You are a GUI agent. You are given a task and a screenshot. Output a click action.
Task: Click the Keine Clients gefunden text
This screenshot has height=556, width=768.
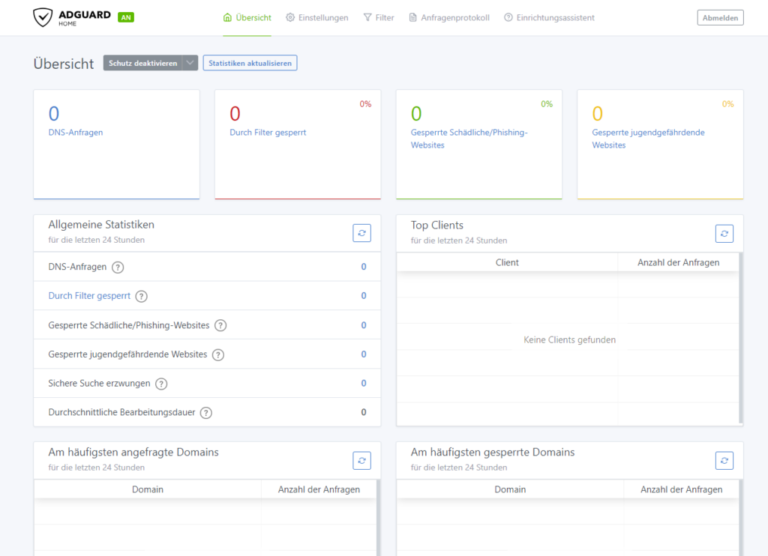pos(569,339)
